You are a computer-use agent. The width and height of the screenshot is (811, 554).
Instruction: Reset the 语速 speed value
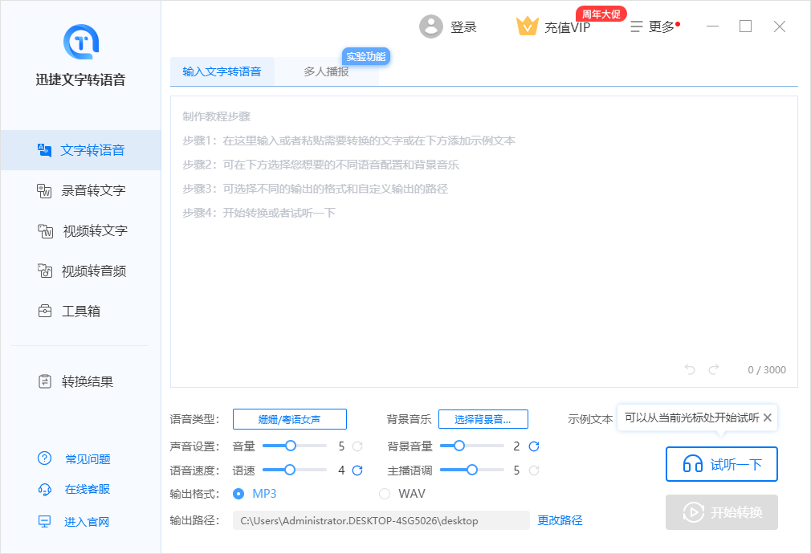357,470
